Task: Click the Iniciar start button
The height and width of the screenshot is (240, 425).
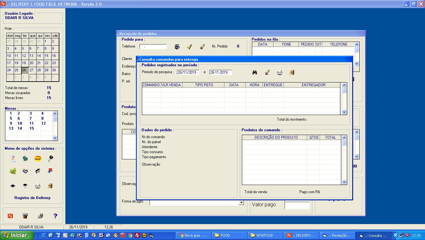Action: [x=17, y=235]
